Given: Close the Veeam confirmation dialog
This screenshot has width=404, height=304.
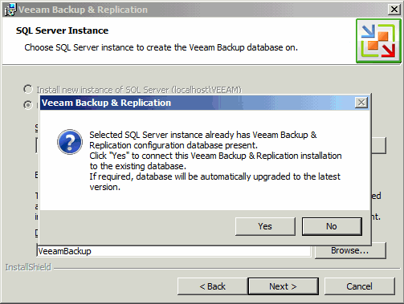Looking at the screenshot, I should point(361,103).
